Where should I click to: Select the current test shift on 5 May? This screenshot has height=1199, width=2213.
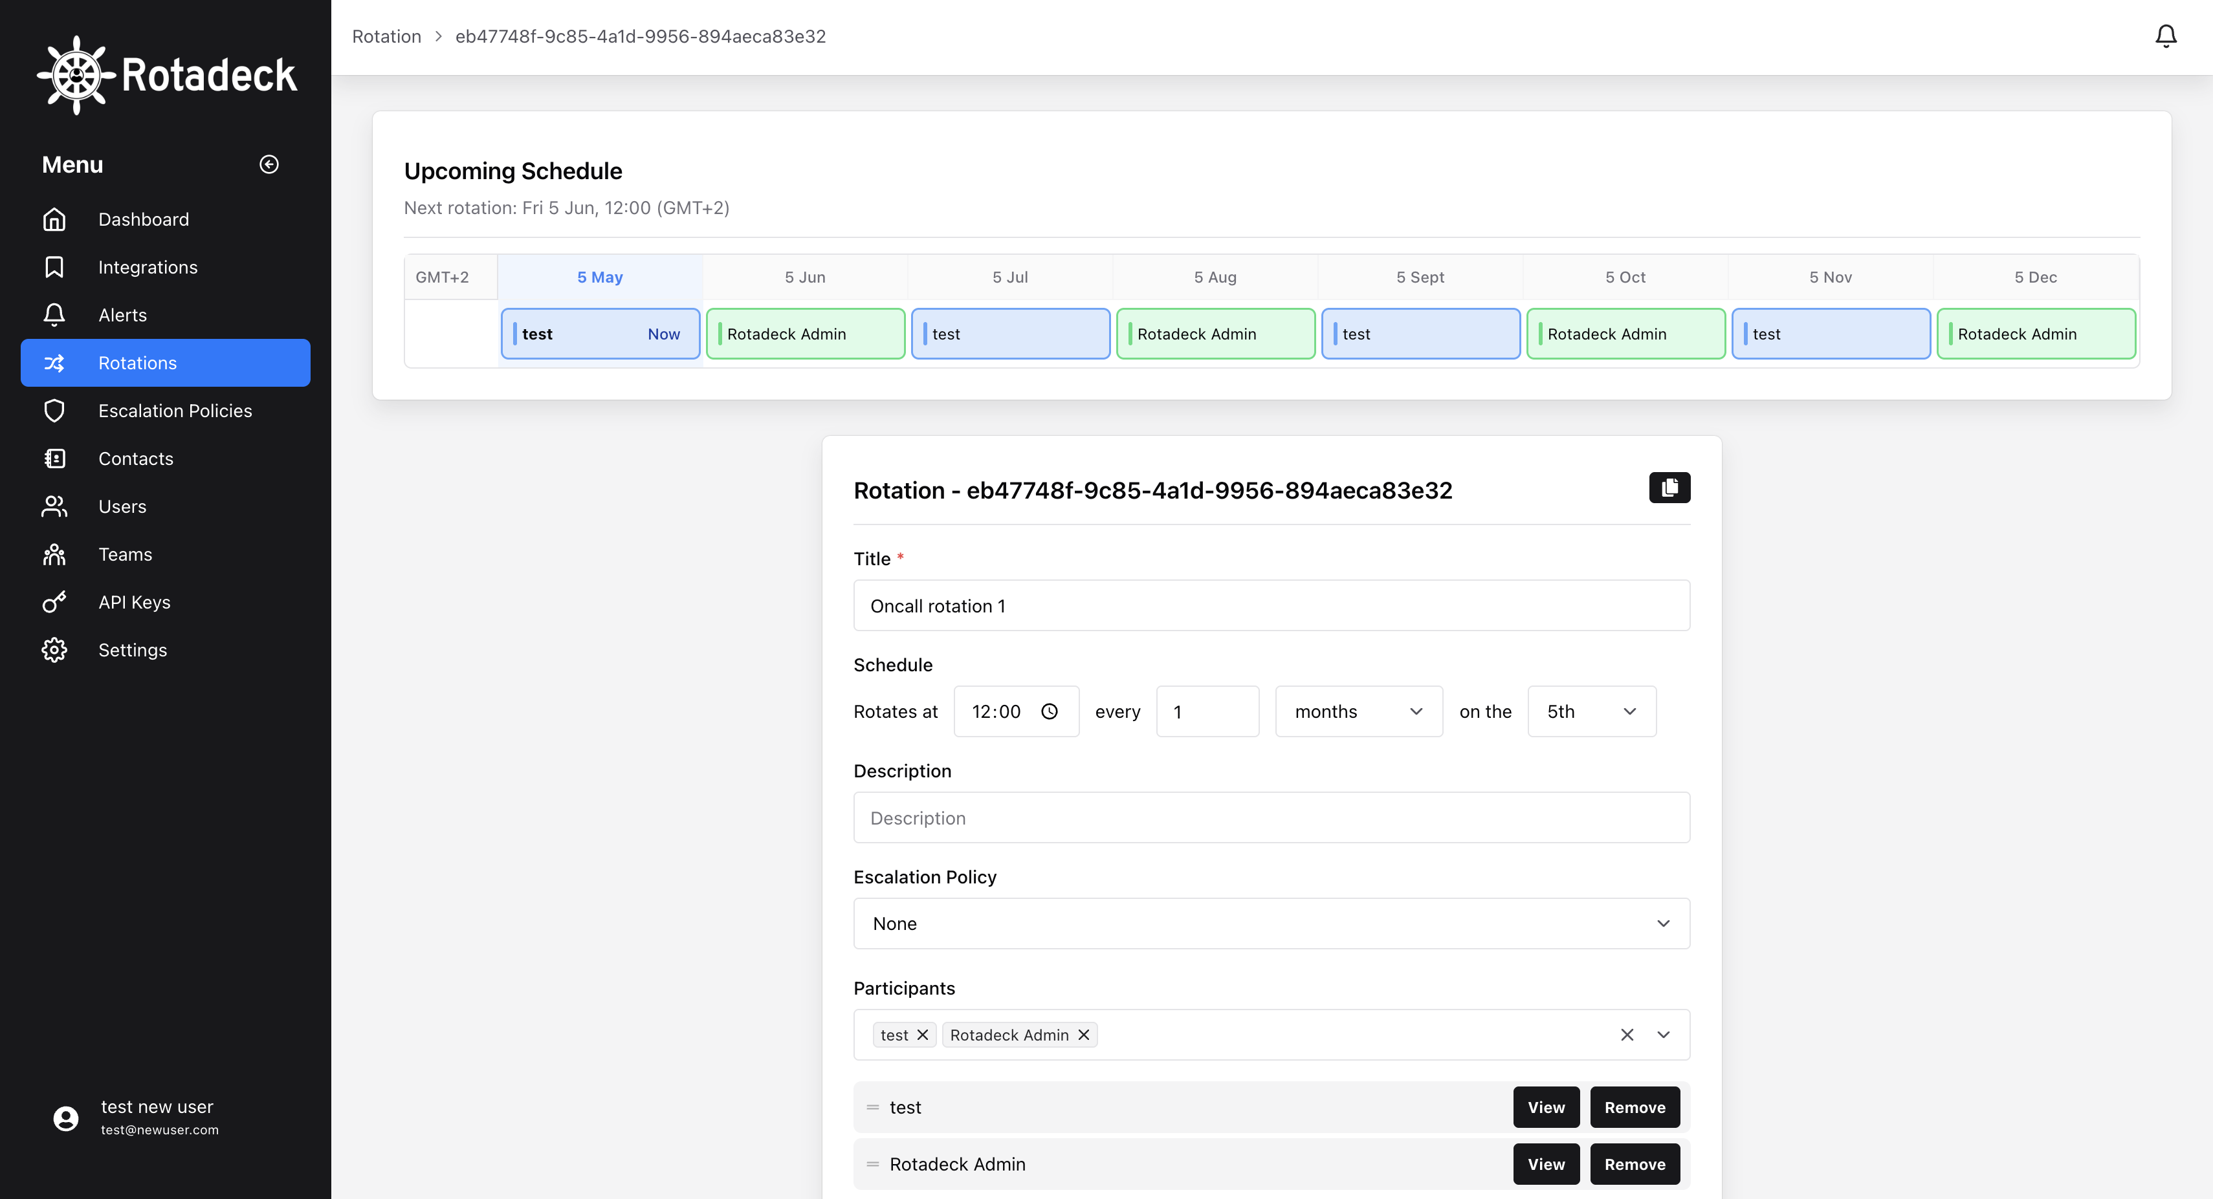[x=600, y=334]
